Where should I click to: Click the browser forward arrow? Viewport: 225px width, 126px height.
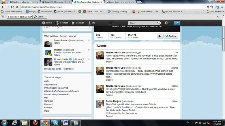click(7, 7)
